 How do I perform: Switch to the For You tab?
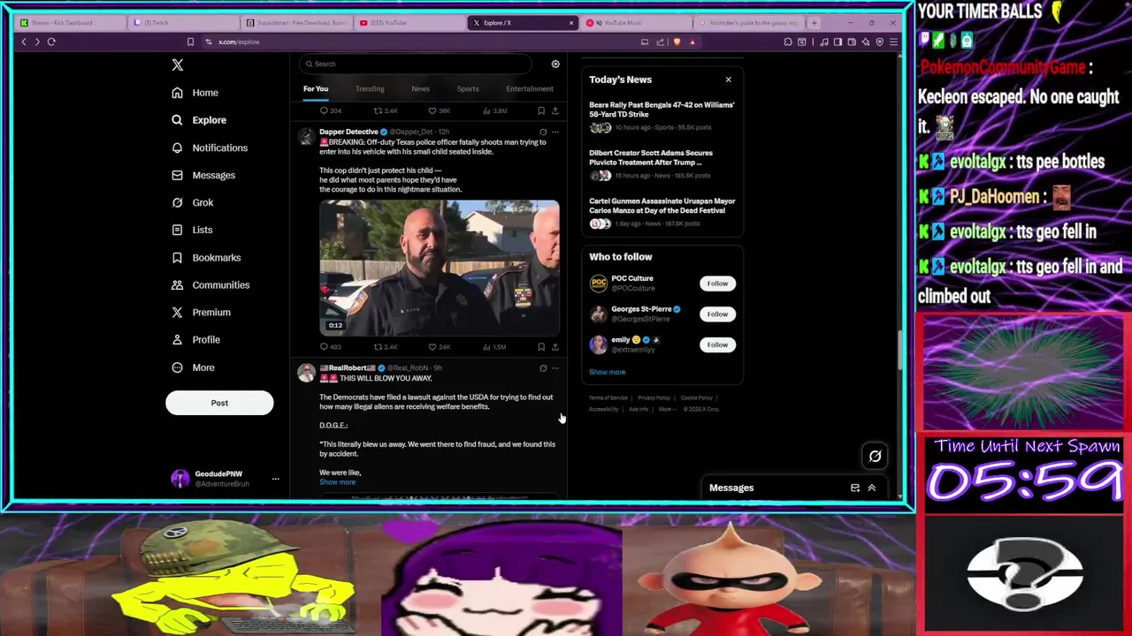(x=316, y=88)
